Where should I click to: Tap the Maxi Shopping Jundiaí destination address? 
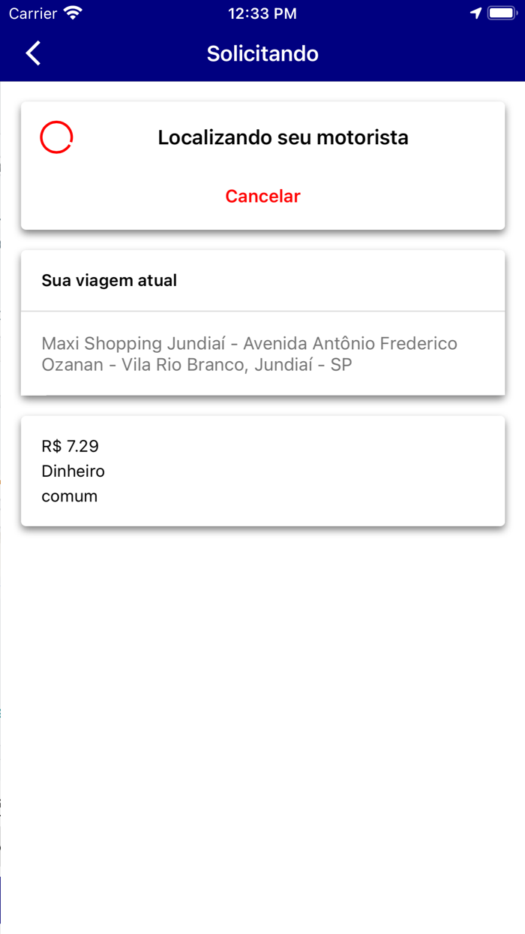coord(249,343)
